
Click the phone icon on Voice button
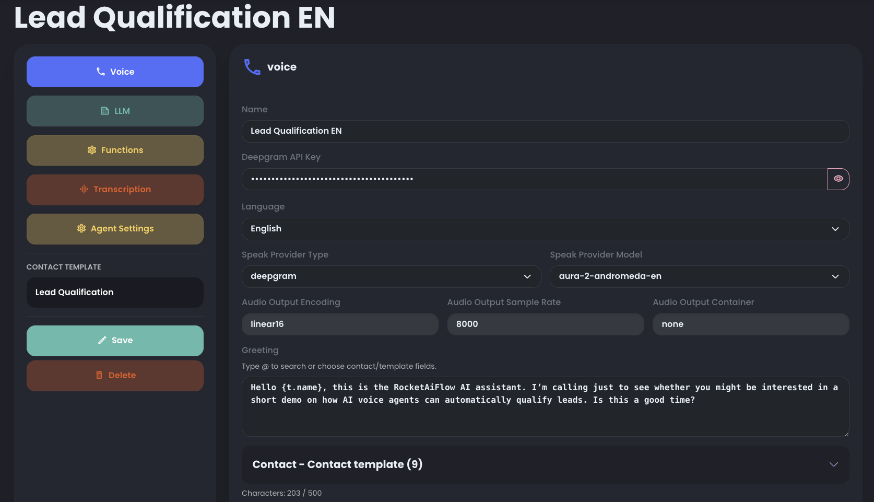pos(101,72)
